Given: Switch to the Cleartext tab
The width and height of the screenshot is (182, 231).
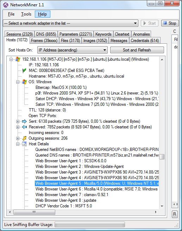Looking at the screenshot, I should pyautogui.click(x=122, y=34).
